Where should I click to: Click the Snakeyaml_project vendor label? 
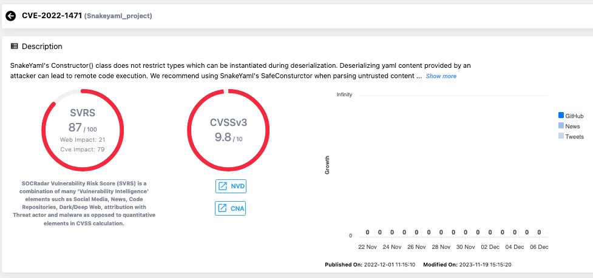(118, 16)
